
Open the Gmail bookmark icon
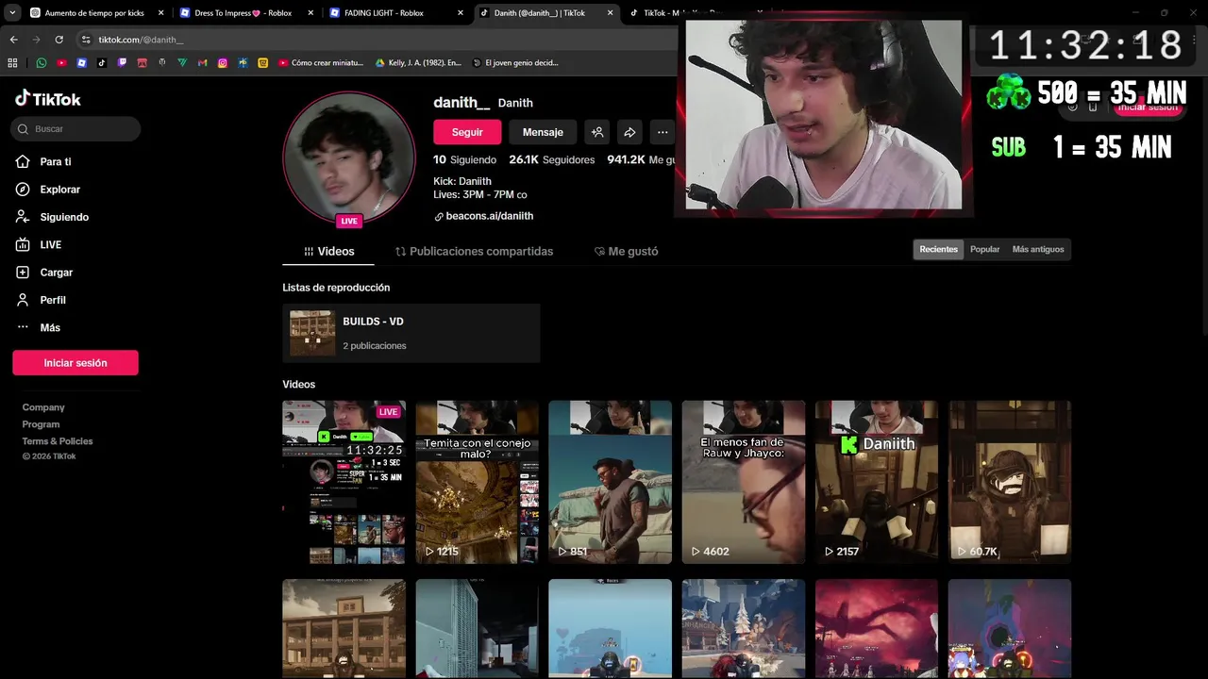202,63
